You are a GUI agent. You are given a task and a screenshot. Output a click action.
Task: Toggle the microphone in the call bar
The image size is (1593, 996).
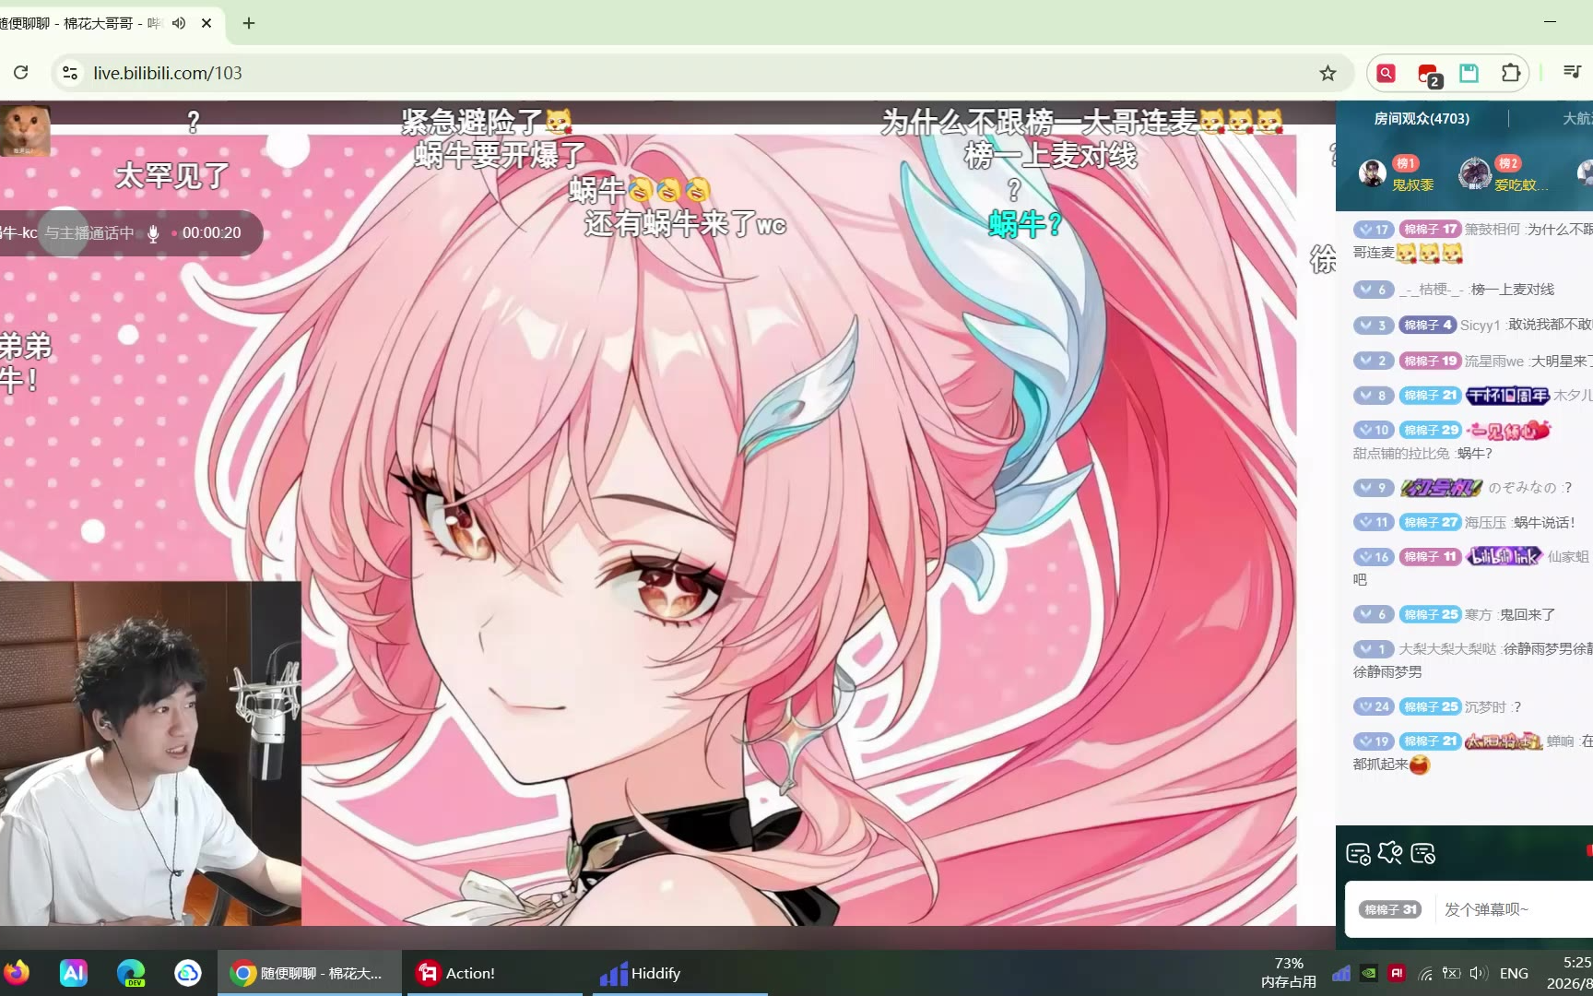coord(153,233)
